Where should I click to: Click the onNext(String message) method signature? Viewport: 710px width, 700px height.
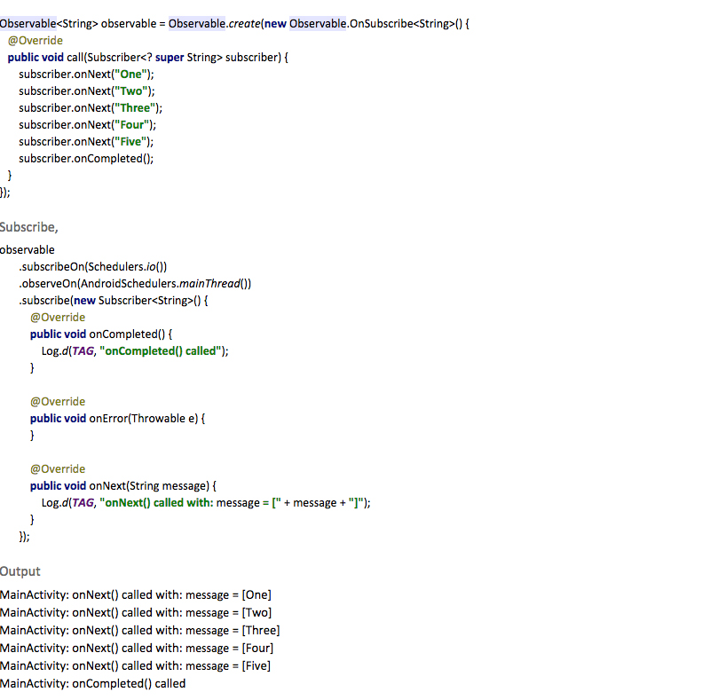(x=124, y=485)
